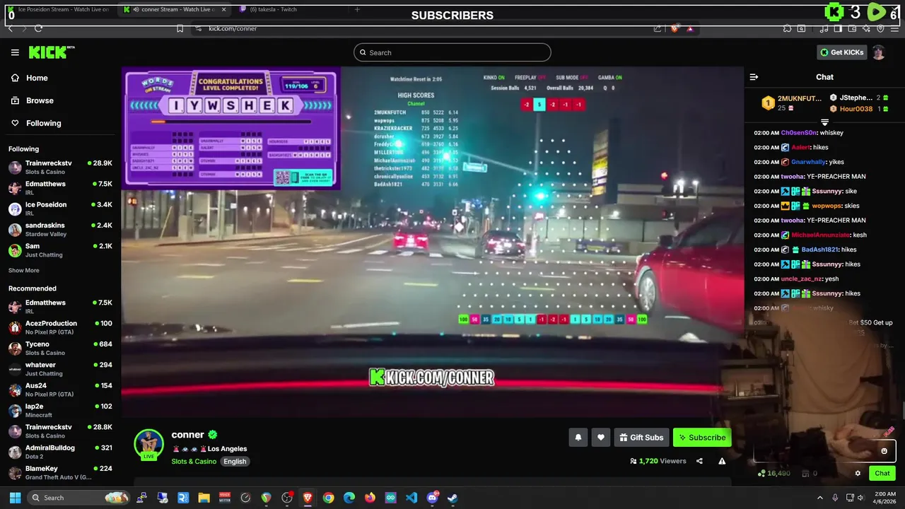
Task: Open a new browser tab
Action: pyautogui.click(x=356, y=10)
